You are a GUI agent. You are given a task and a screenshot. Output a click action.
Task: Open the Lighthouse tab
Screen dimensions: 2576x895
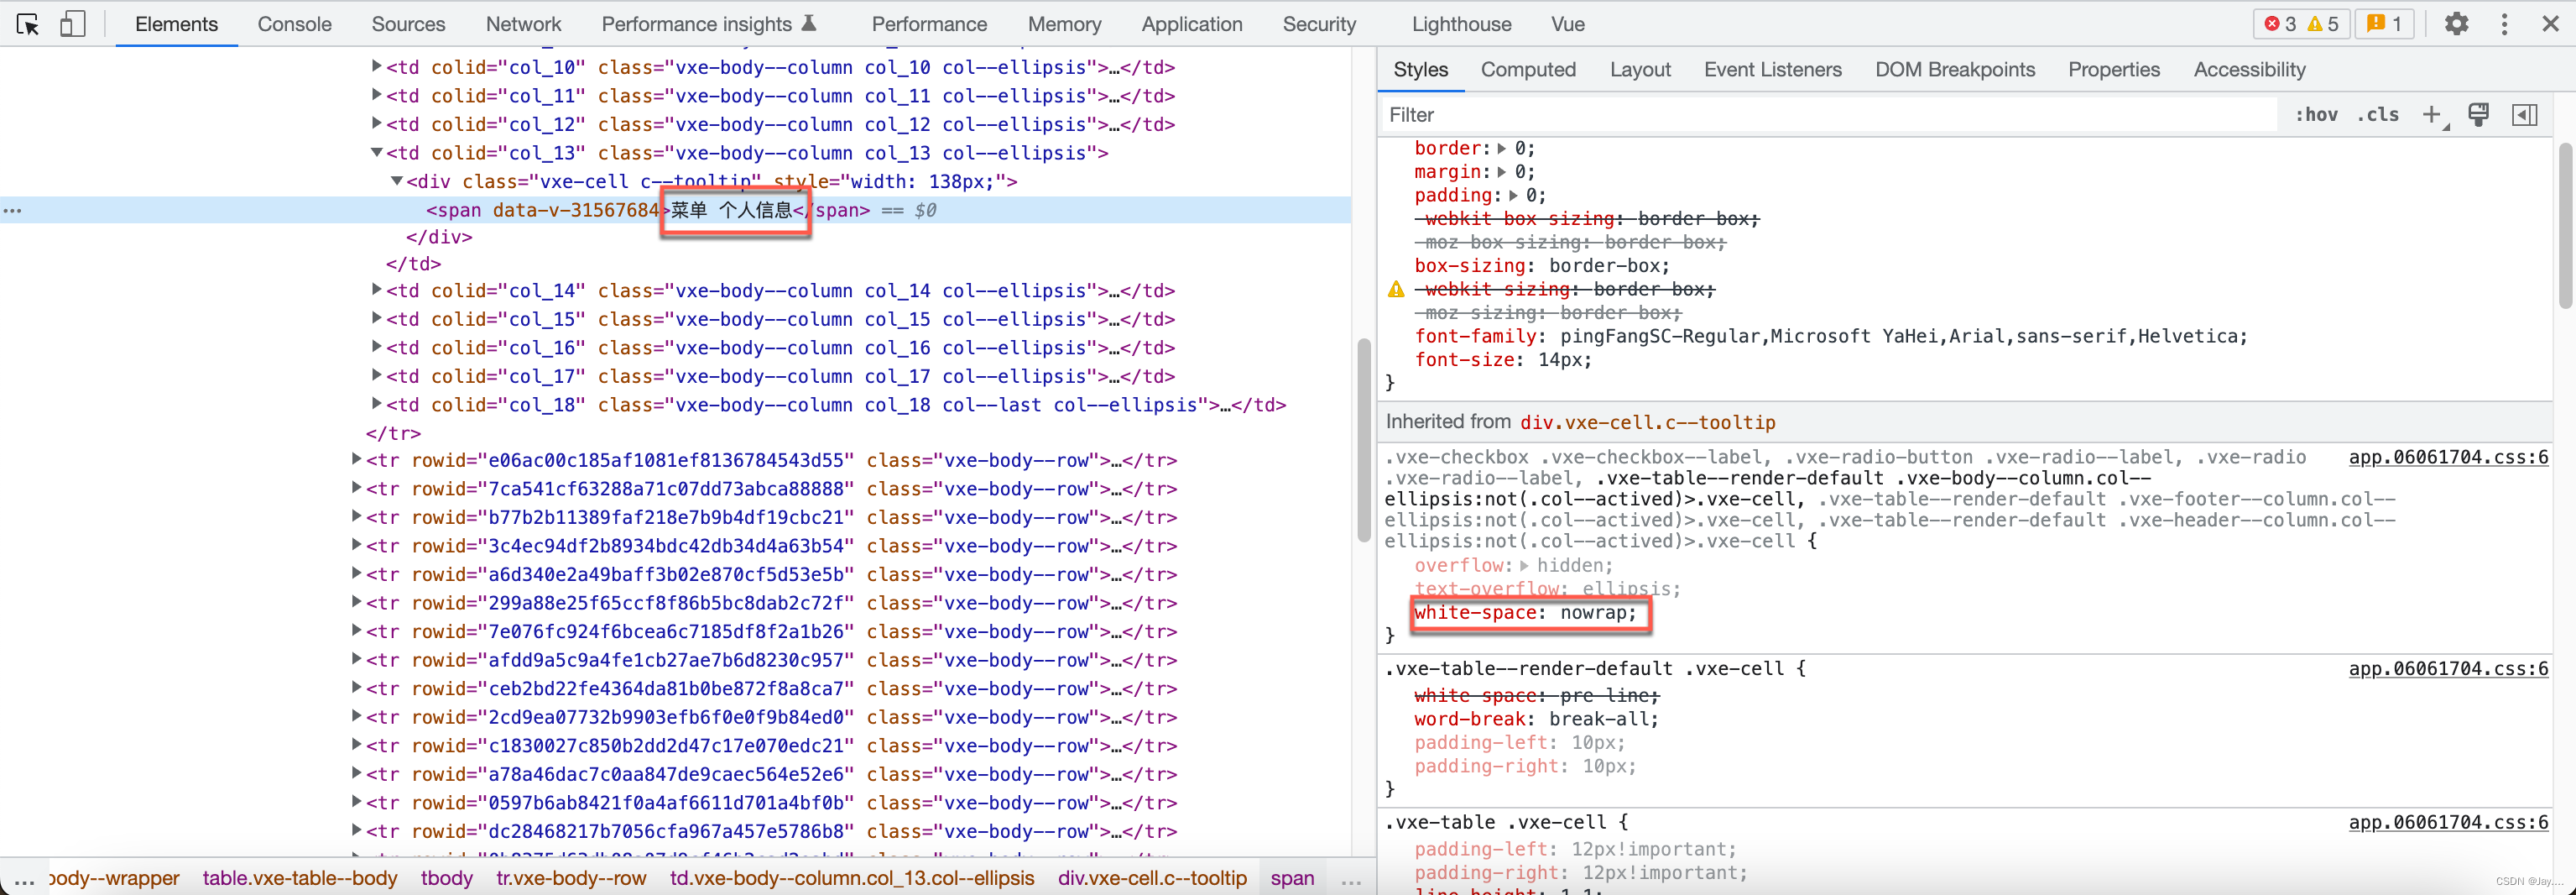[x=1461, y=24]
